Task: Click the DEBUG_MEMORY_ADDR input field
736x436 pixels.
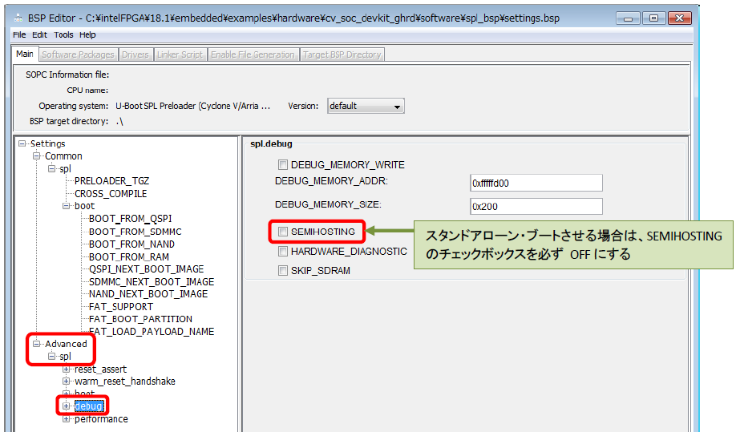Action: [x=536, y=183]
